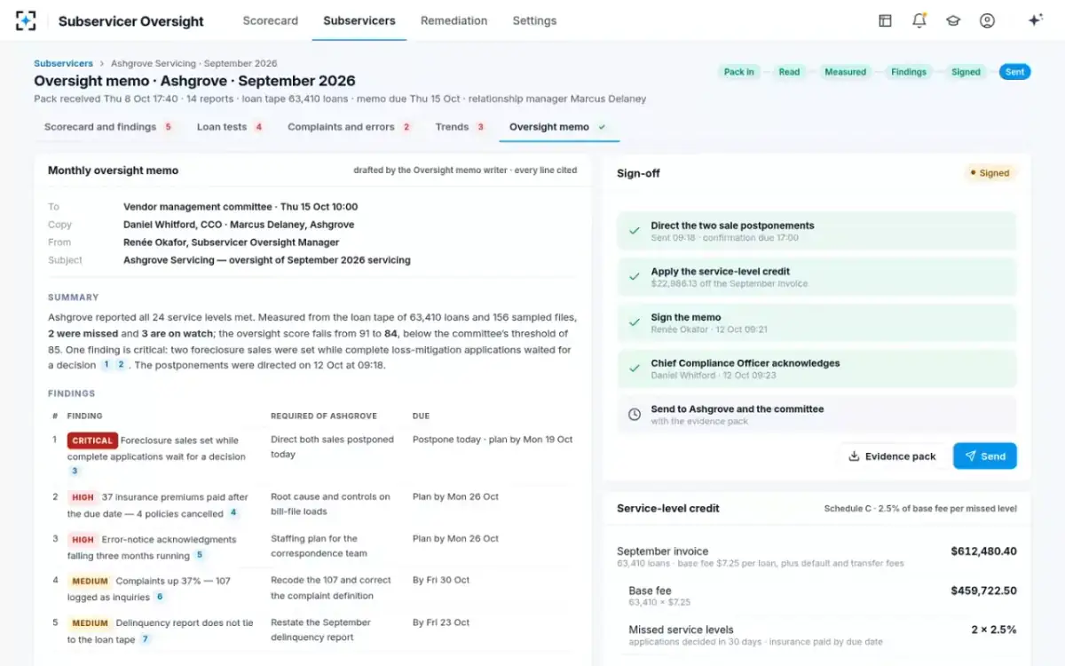Open citation 4 after insurance policies cancelled
Image resolution: width=1065 pixels, height=666 pixels.
233,513
